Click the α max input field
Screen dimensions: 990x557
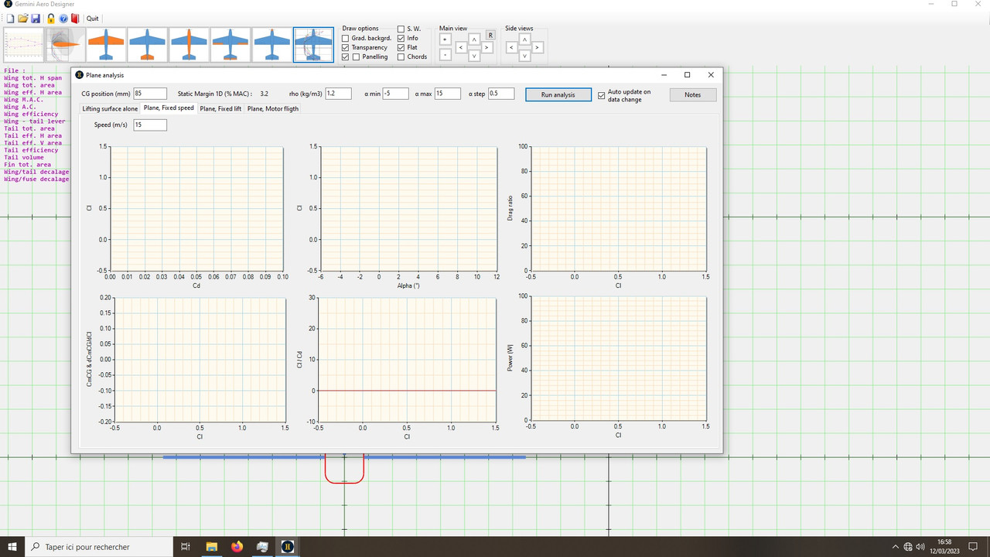448,94
